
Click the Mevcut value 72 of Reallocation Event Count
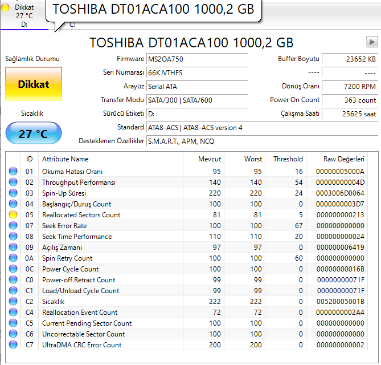(x=216, y=312)
